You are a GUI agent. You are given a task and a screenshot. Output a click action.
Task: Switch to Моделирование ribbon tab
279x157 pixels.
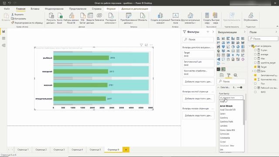coord(54,9)
